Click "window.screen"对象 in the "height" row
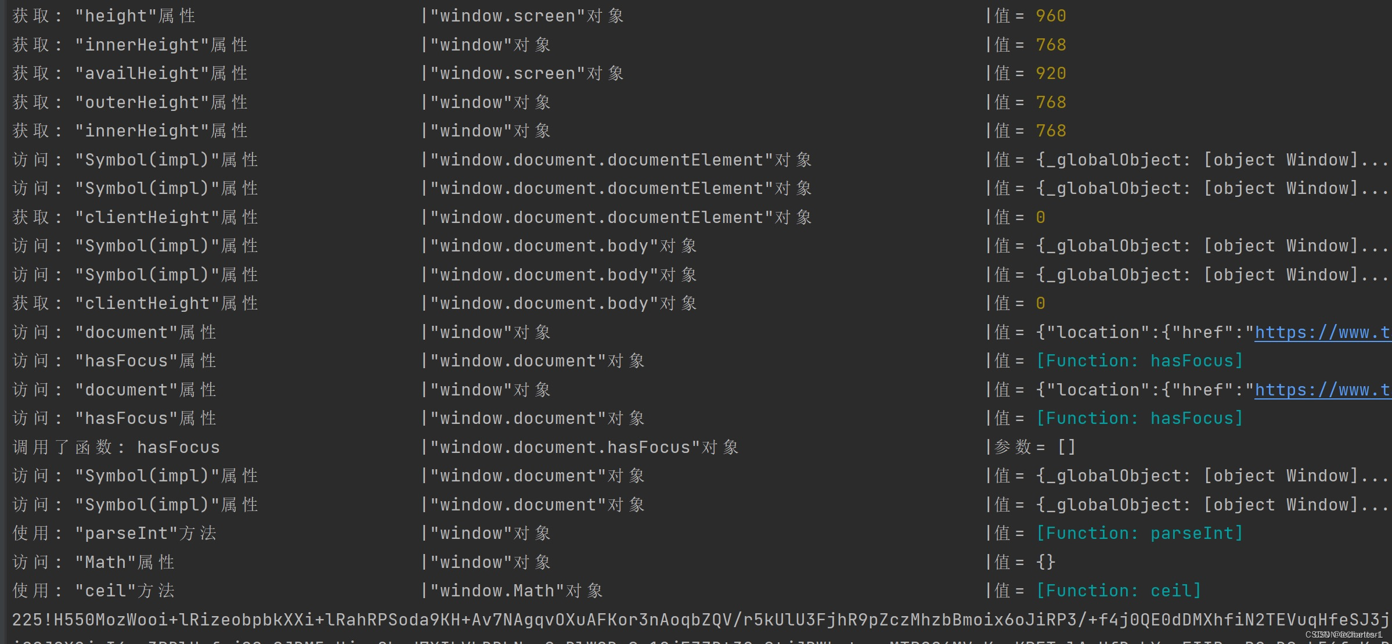The image size is (1392, 644). tap(527, 16)
